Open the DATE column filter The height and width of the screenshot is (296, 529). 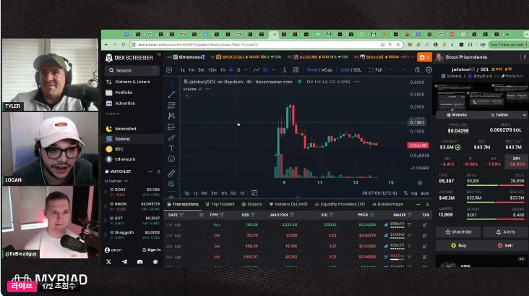[181, 215]
